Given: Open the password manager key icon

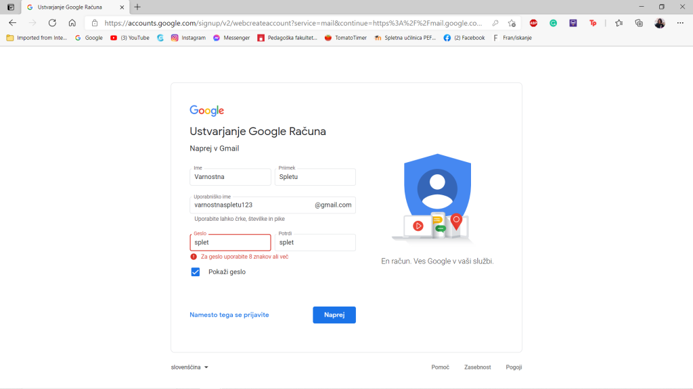Looking at the screenshot, I should (495, 23).
